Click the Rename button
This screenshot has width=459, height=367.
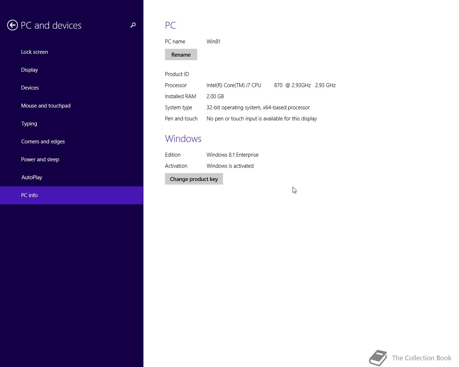(x=181, y=54)
